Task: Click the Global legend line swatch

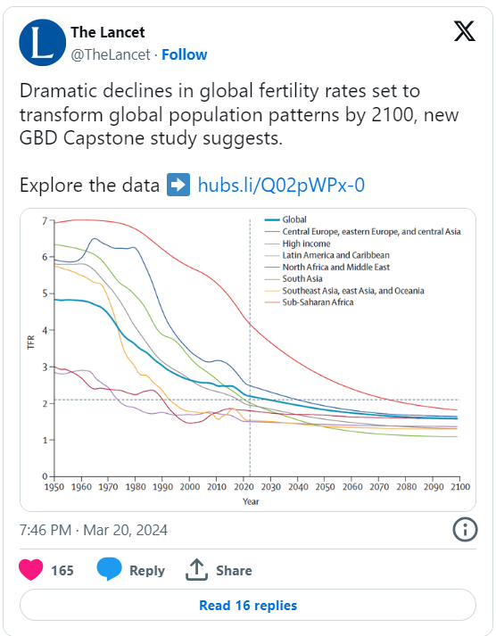Action: coord(272,219)
